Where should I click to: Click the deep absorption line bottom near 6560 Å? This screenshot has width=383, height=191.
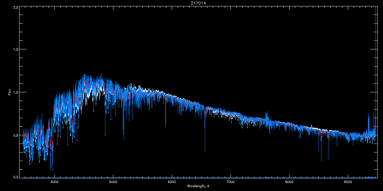click(x=205, y=152)
